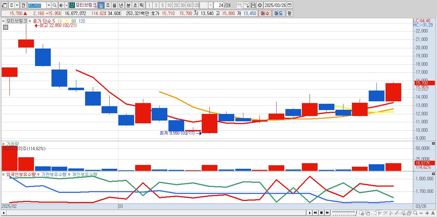Choose the 120 interval button
The height and width of the screenshot is (217, 437).
tap(196, 5)
